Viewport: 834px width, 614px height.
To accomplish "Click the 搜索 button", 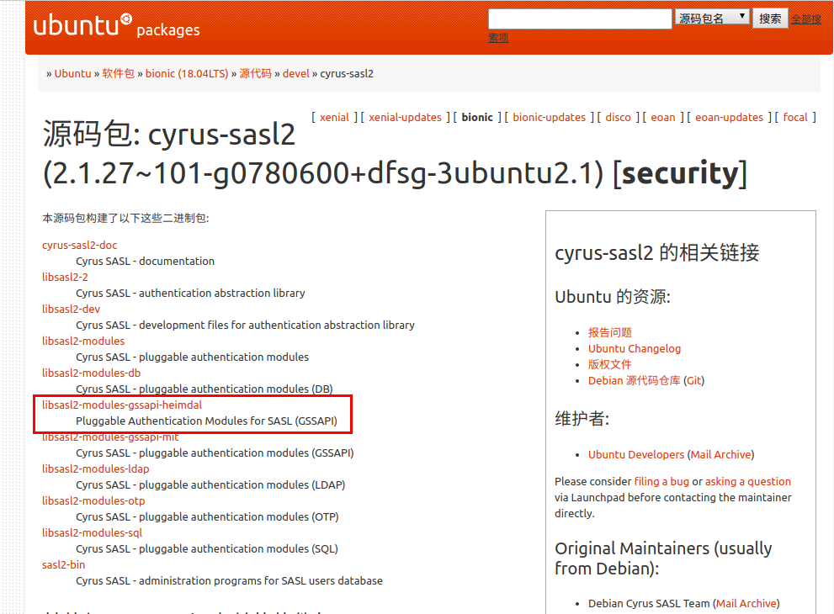I will tap(770, 17).
